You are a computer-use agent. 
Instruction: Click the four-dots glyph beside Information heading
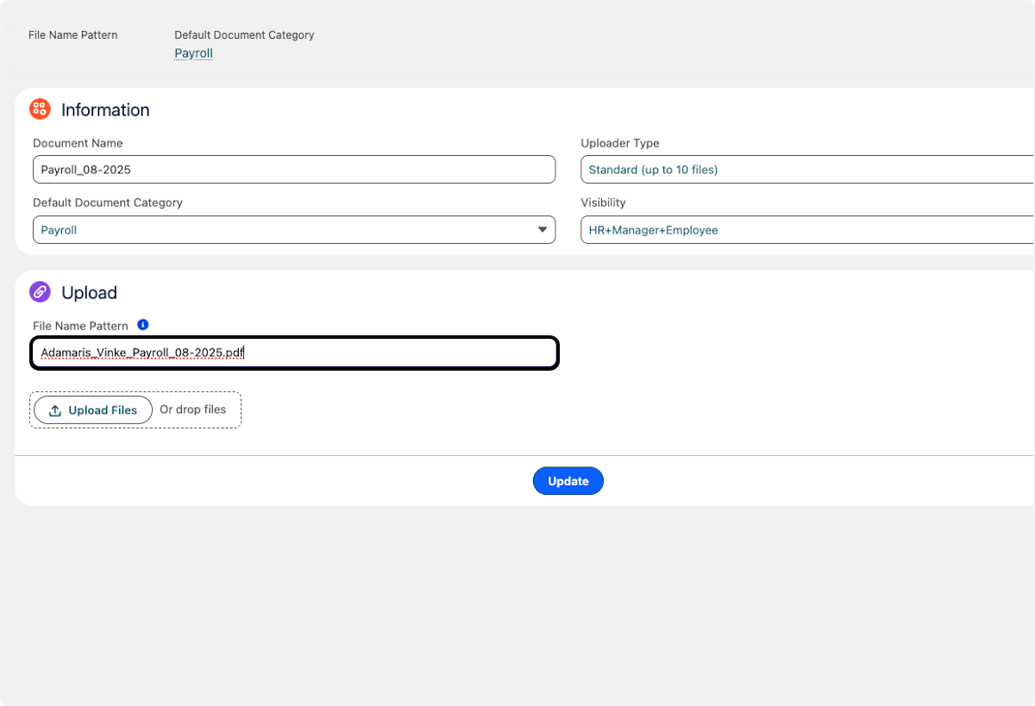[40, 109]
